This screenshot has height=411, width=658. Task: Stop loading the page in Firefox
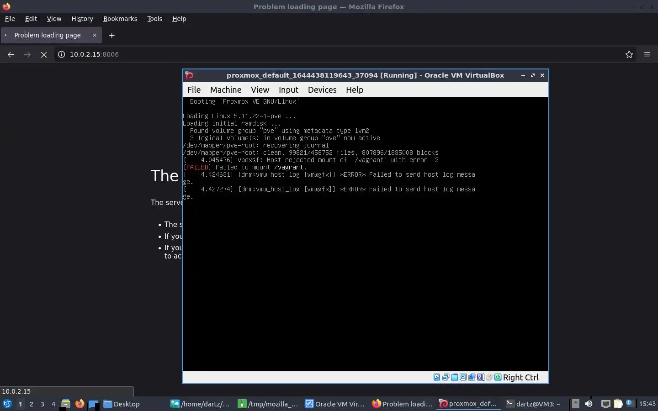point(44,54)
